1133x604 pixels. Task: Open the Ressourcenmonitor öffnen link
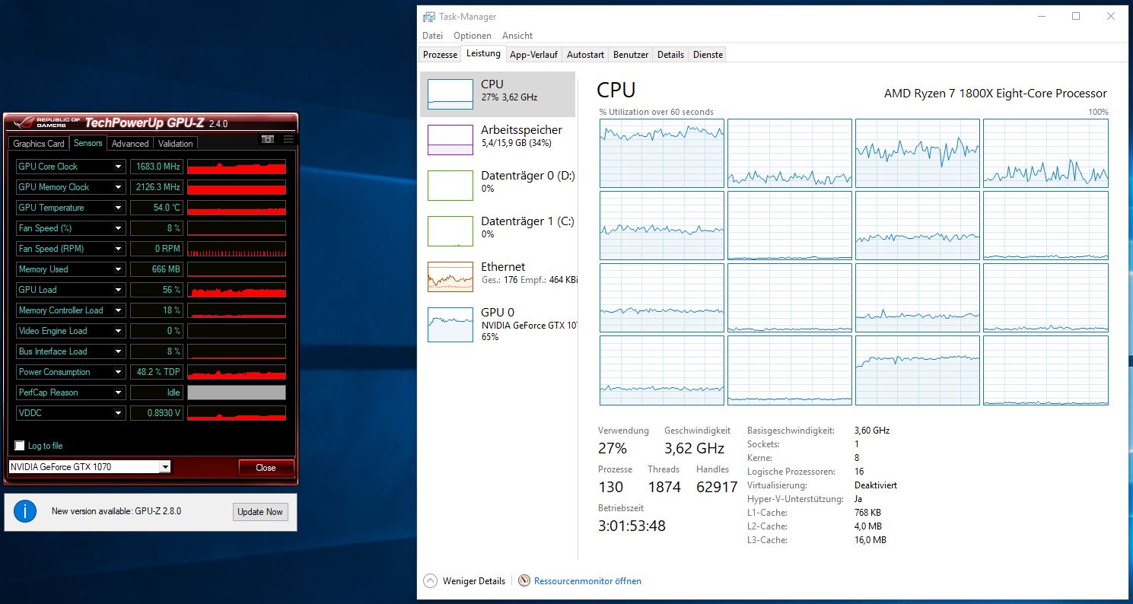[587, 581]
